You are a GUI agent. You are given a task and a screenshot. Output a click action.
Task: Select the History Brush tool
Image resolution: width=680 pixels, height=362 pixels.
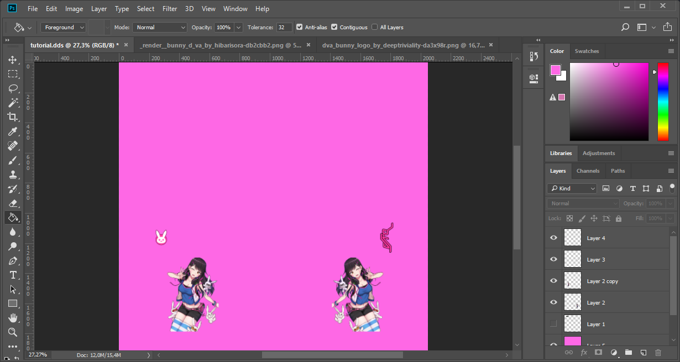(x=13, y=189)
